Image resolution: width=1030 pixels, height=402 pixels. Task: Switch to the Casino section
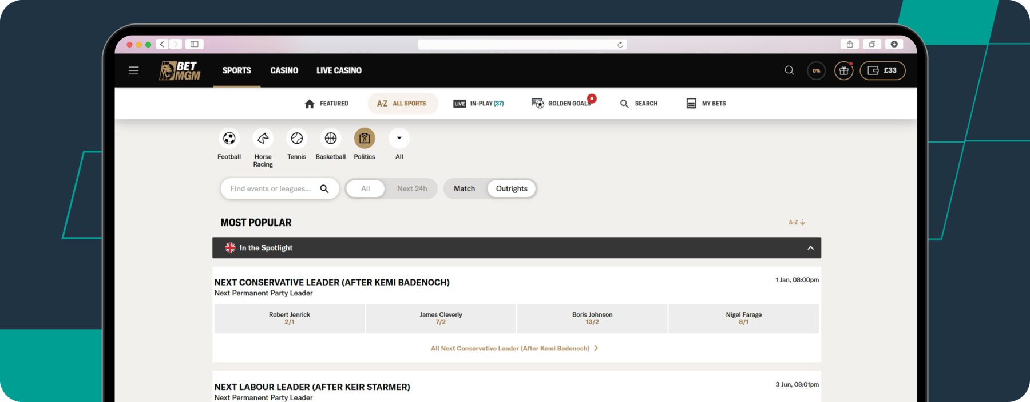click(x=284, y=70)
